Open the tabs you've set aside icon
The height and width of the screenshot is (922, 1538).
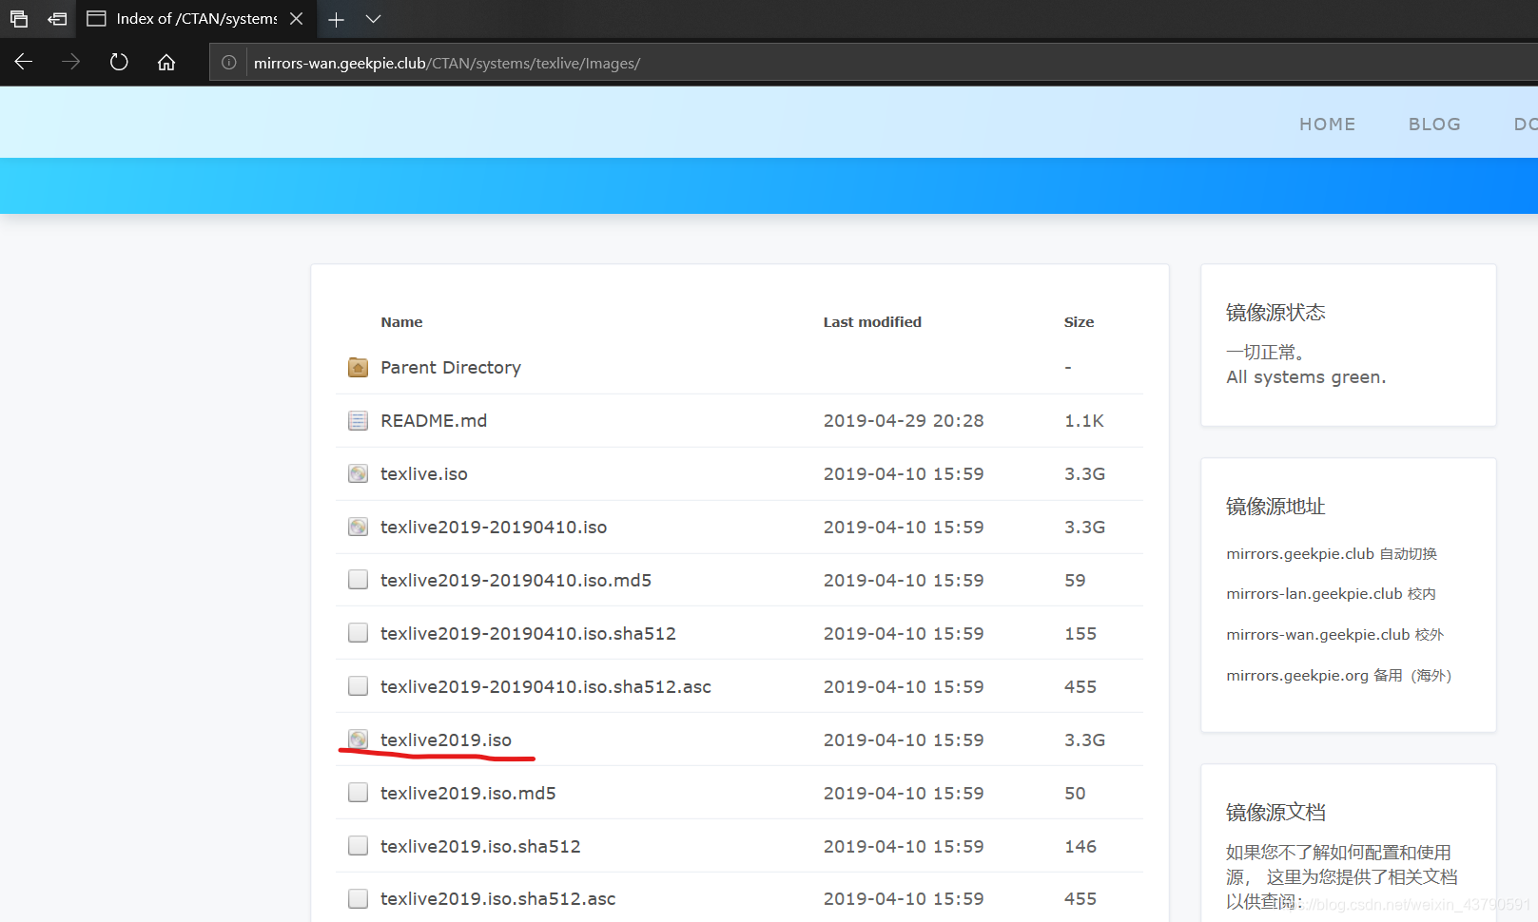19,19
